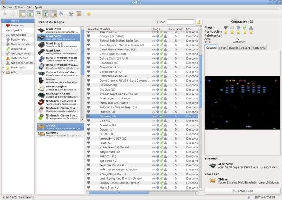The height and width of the screenshot is (200, 282).
Task: Select the Nintendo Famicom D... system
Action: click(x=59, y=102)
